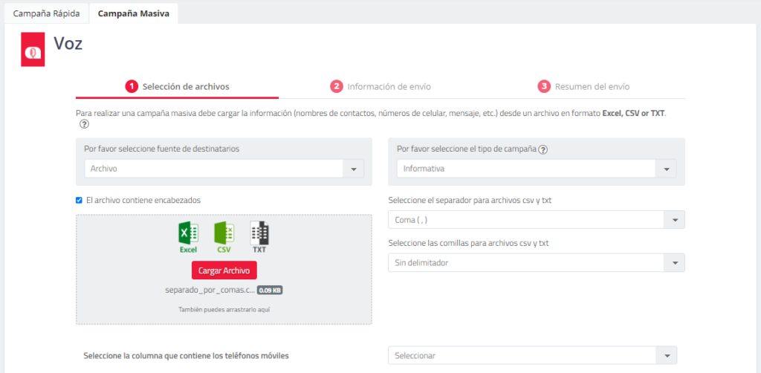761x373 pixels.
Task: Expand the 'Informativa' campaign type dropdown
Action: pyautogui.click(x=536, y=169)
